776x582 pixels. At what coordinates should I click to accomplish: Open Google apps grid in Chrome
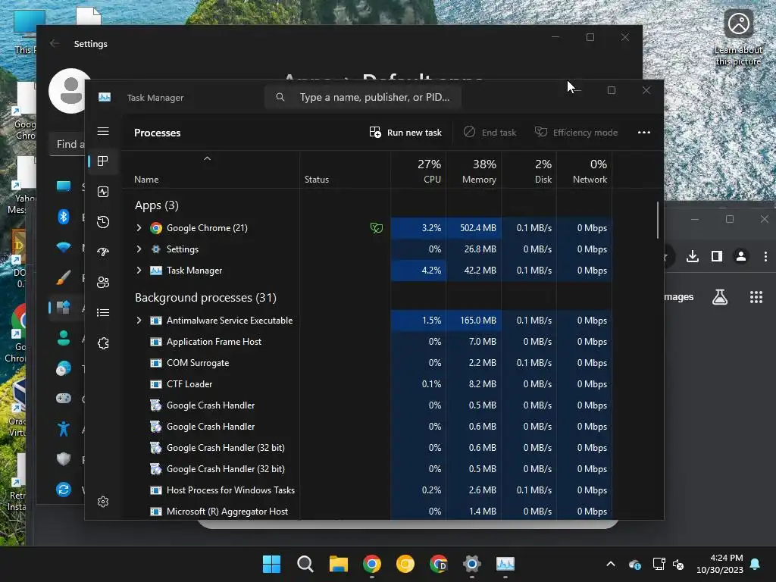pos(756,297)
